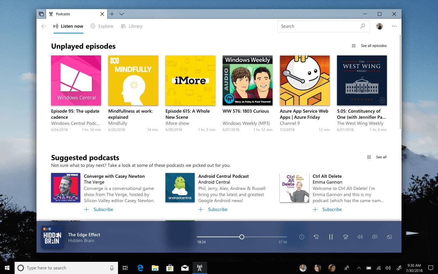Skip forward 30 seconds
Screen dimensions: 438x274
[346, 237]
